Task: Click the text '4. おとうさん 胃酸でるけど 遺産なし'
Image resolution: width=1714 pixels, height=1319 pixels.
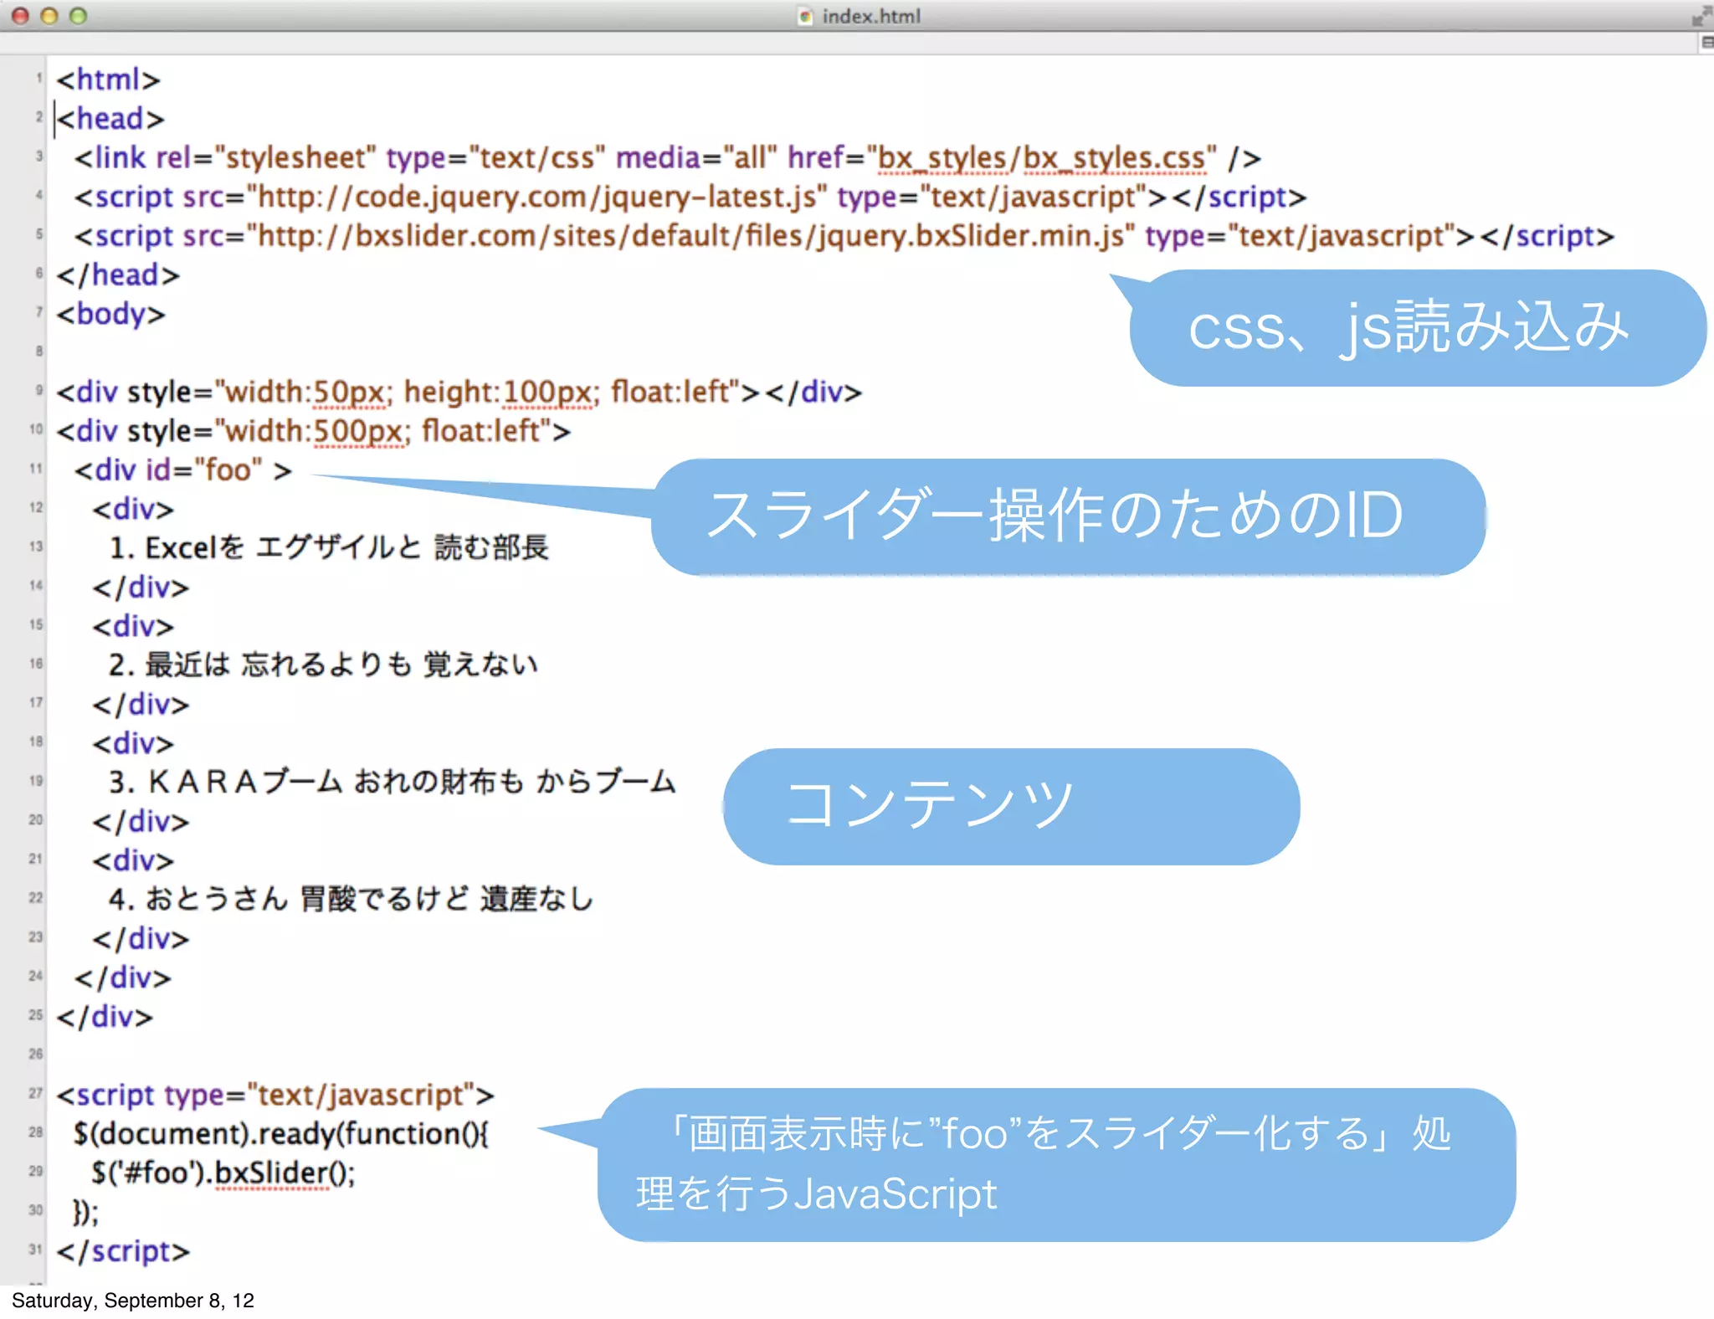Action: [352, 899]
